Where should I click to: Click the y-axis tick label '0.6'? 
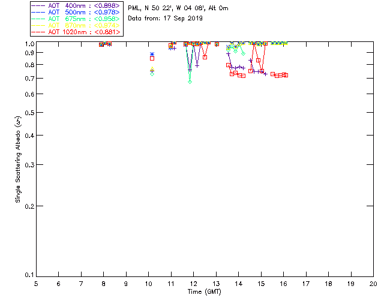tap(29, 94)
